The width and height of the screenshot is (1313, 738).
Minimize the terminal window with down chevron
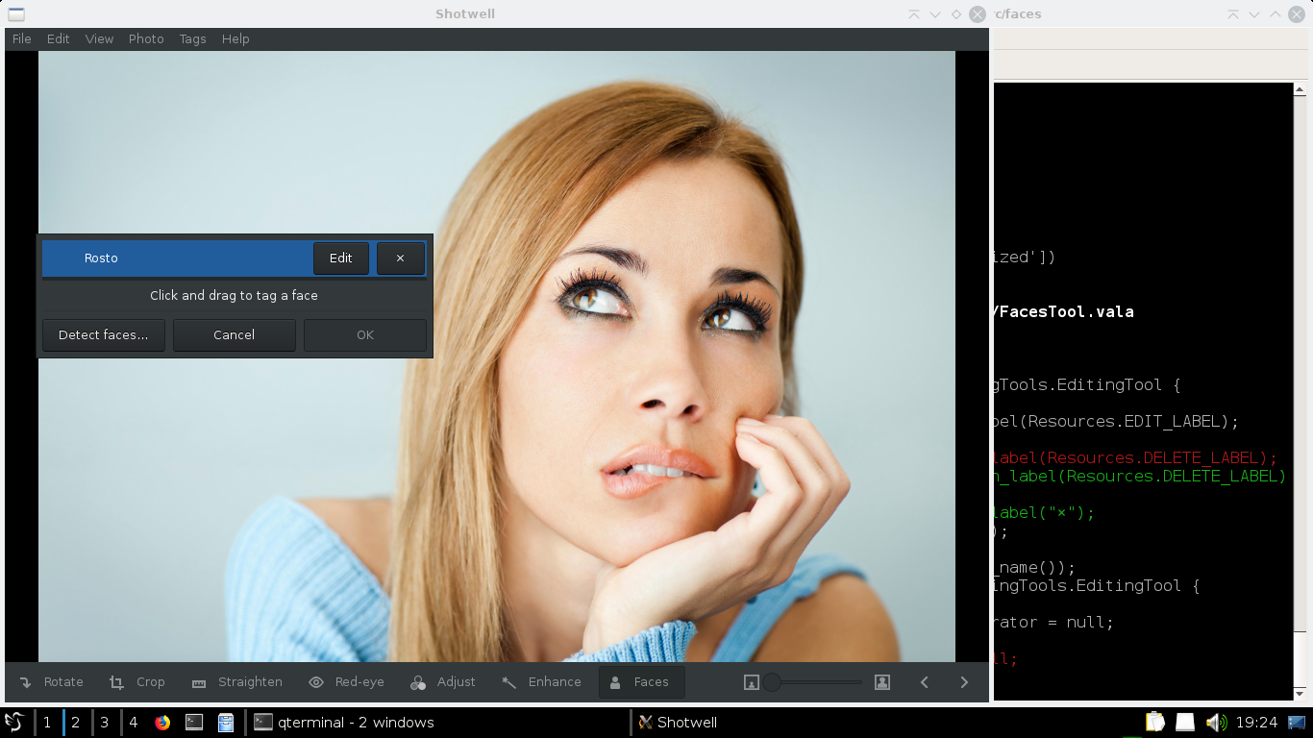1254,14
